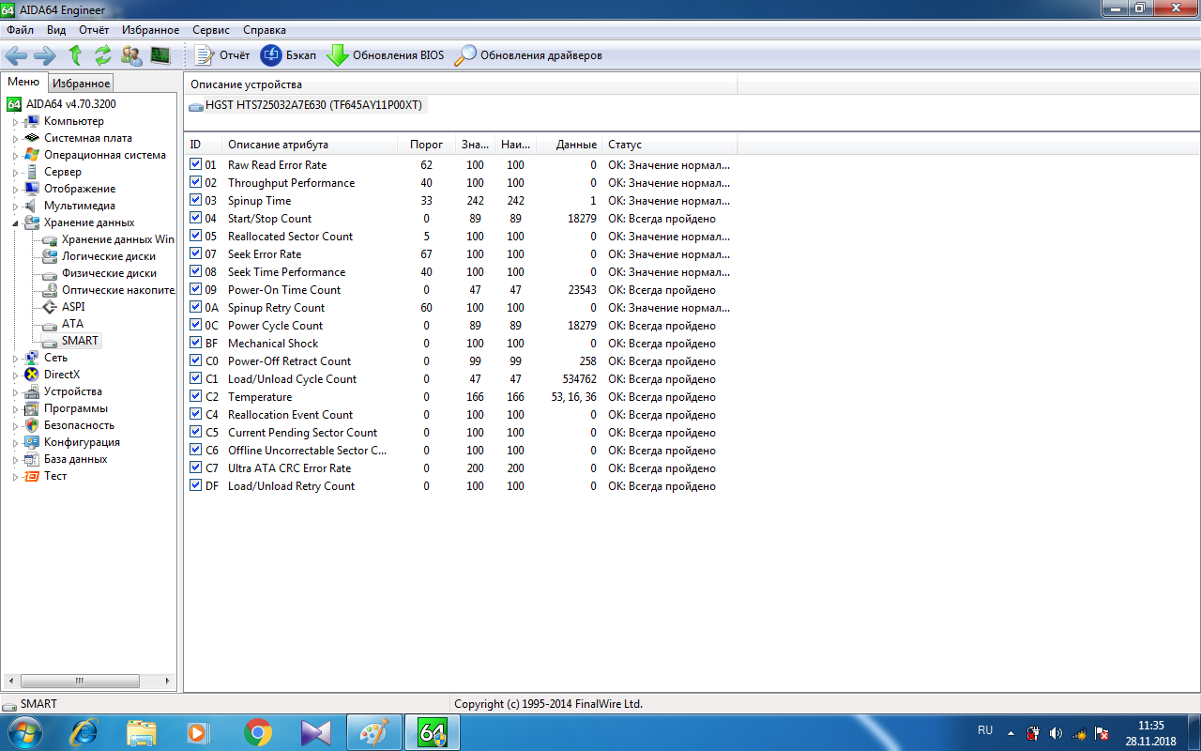Viewport: 1201px width, 751px height.
Task: Expand the Конфигурация tree node
Action: (x=15, y=442)
